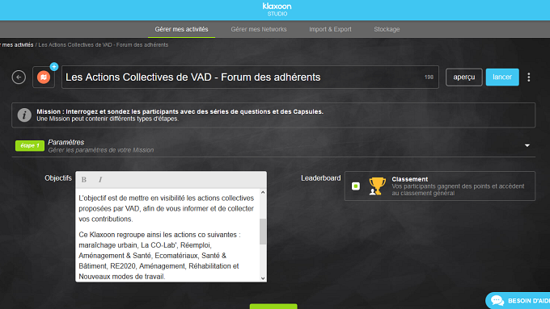Click the étape 1 green label

30,145
